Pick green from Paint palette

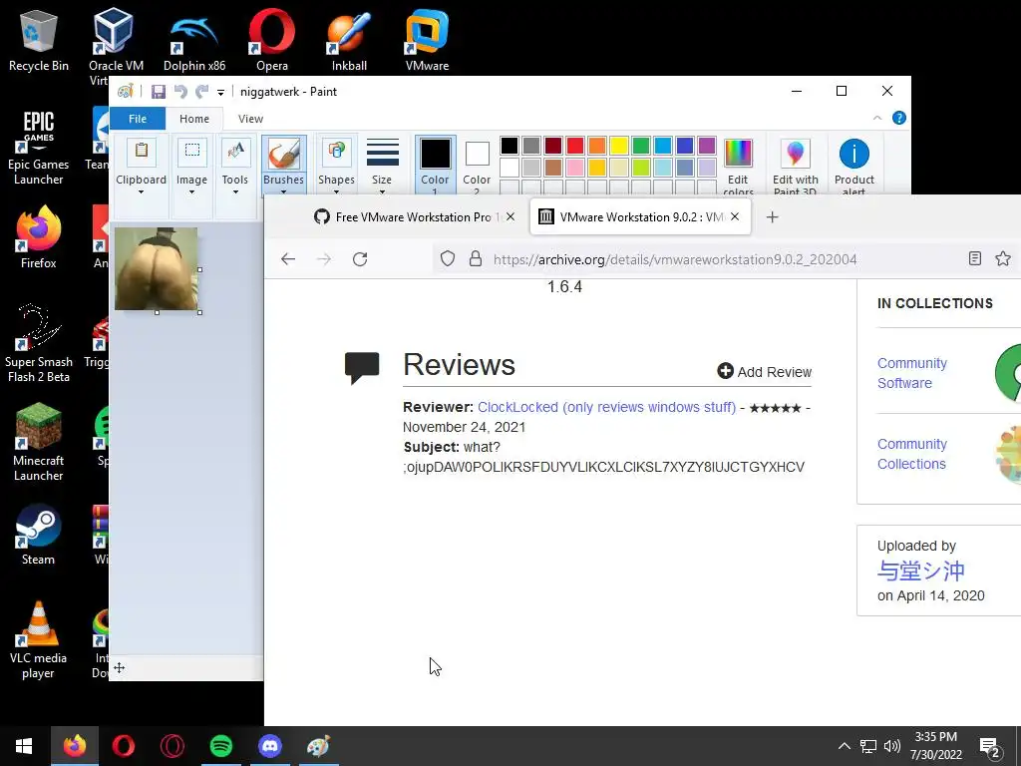641,146
